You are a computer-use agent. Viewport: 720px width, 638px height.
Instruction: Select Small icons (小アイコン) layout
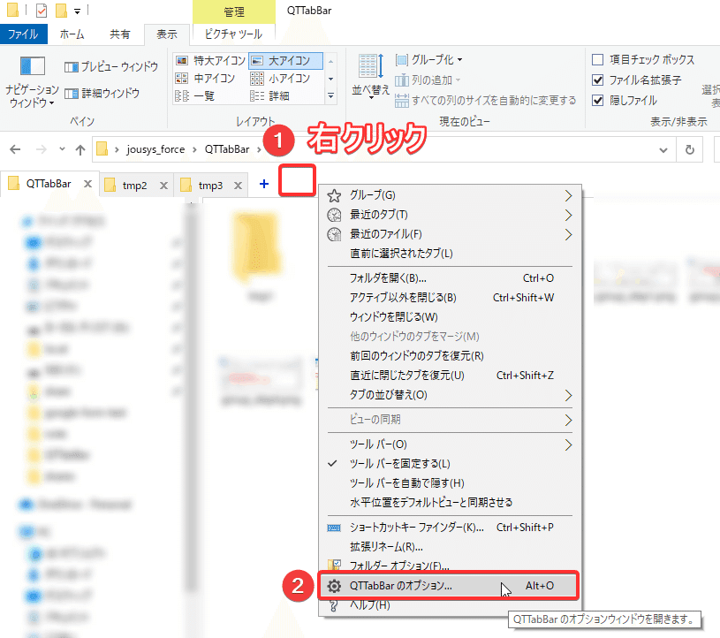(281, 78)
